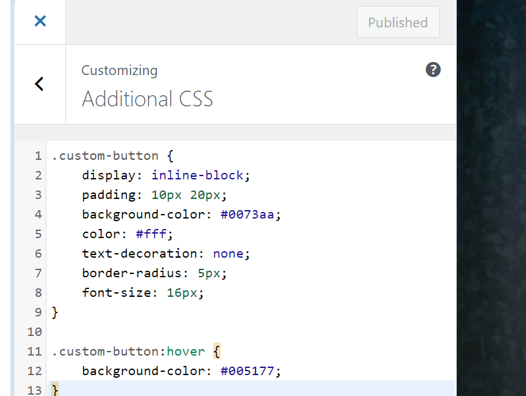Click the Published button
Viewport: 526px width, 396px height.
point(397,23)
